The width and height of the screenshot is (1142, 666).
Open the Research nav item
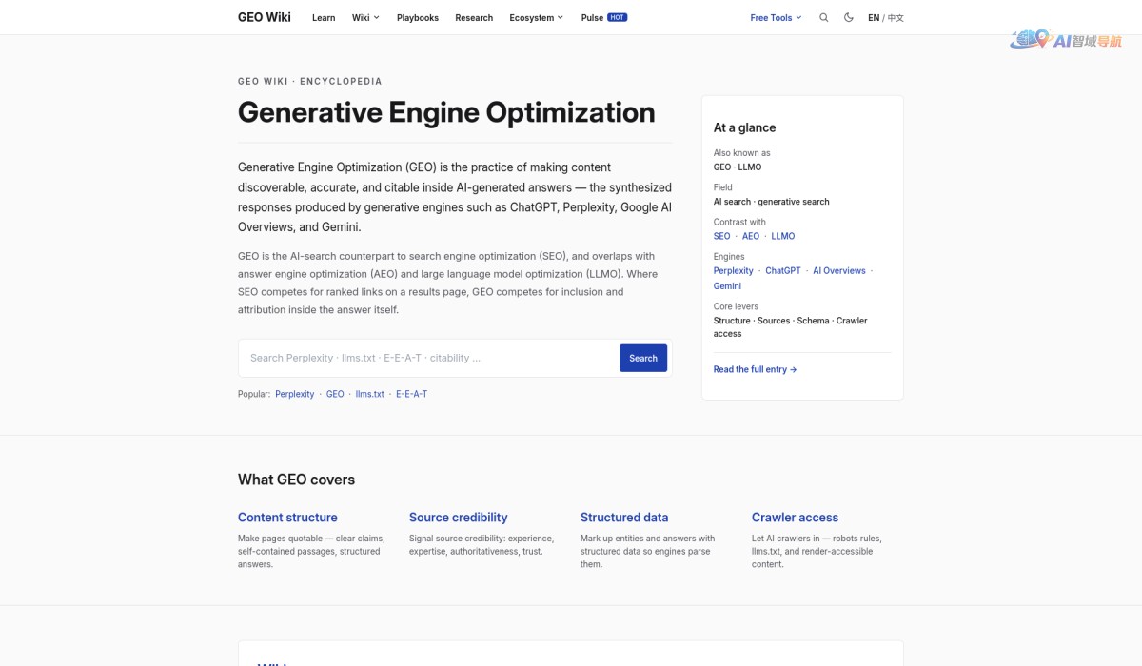click(474, 18)
